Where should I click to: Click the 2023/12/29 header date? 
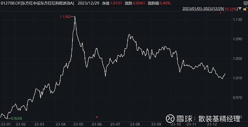click(x=88, y=3)
